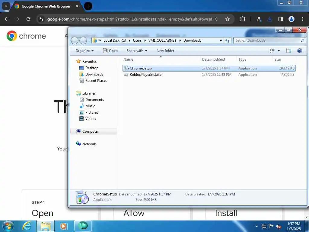Close the Google Chrome Web Browser tab
This screenshot has width=309, height=232.
77,6
